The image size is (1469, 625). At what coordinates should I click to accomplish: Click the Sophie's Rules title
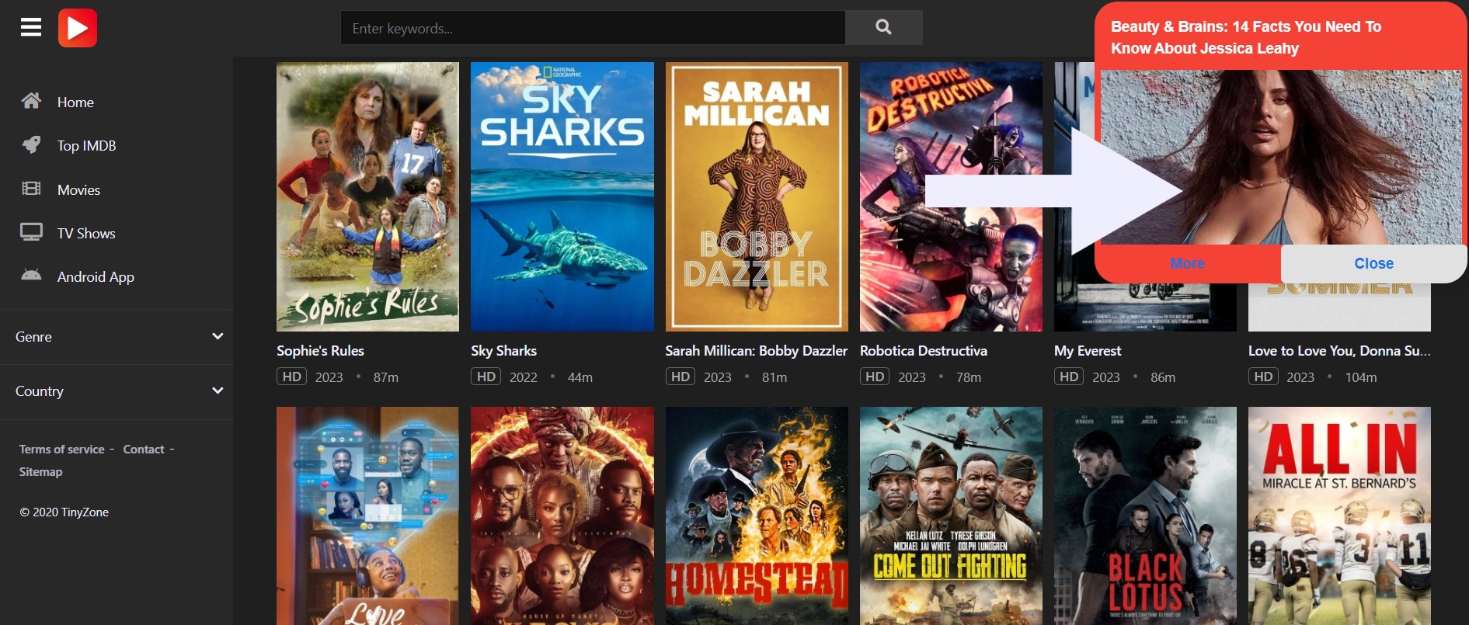[x=320, y=351]
